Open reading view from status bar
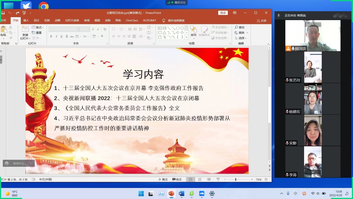The height and width of the screenshot is (199, 353). [x=209, y=179]
